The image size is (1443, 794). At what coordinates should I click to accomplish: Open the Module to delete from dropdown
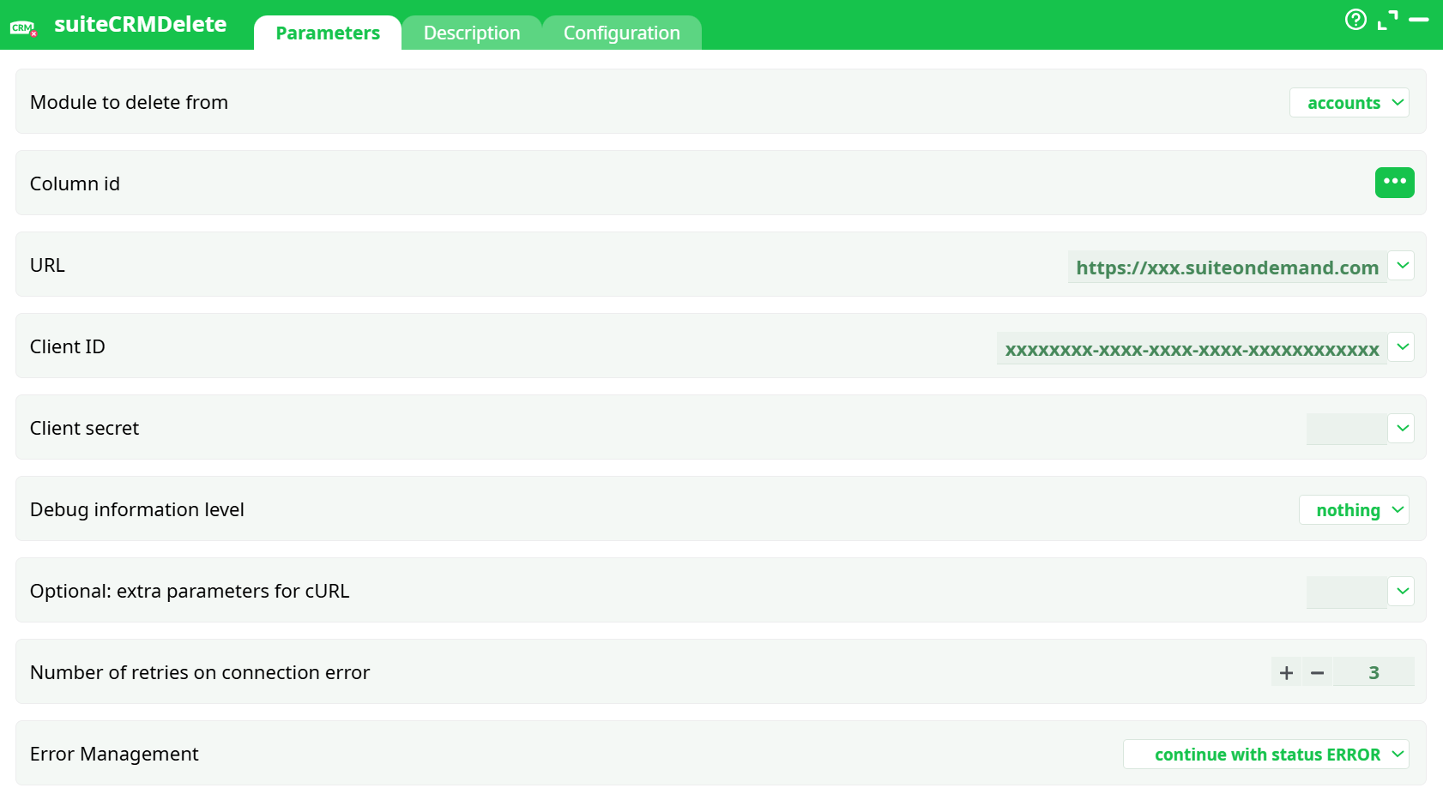pos(1349,102)
